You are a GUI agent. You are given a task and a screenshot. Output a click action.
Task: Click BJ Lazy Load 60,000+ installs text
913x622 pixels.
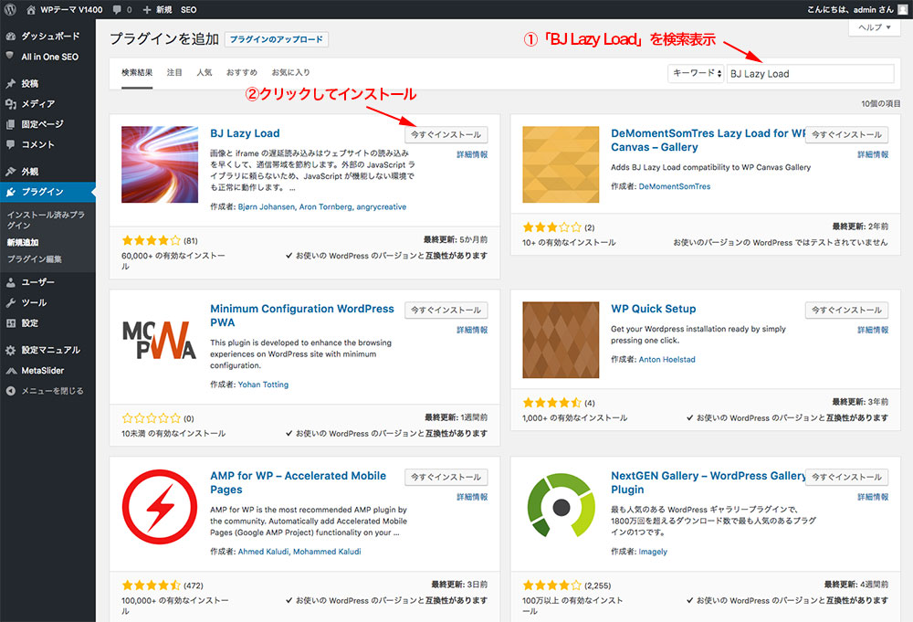(x=173, y=260)
